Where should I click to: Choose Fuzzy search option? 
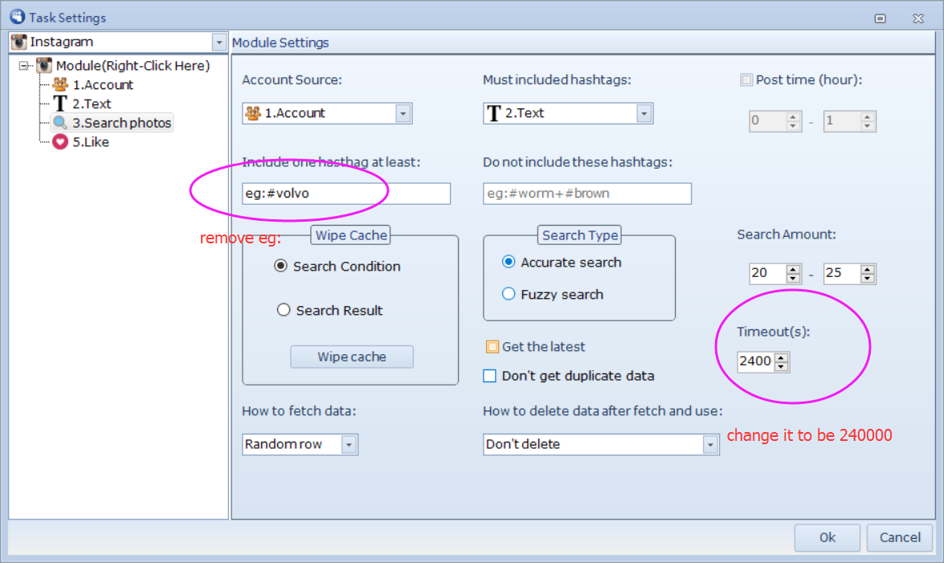[509, 294]
